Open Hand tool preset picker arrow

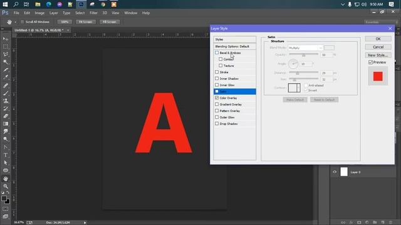point(15,22)
